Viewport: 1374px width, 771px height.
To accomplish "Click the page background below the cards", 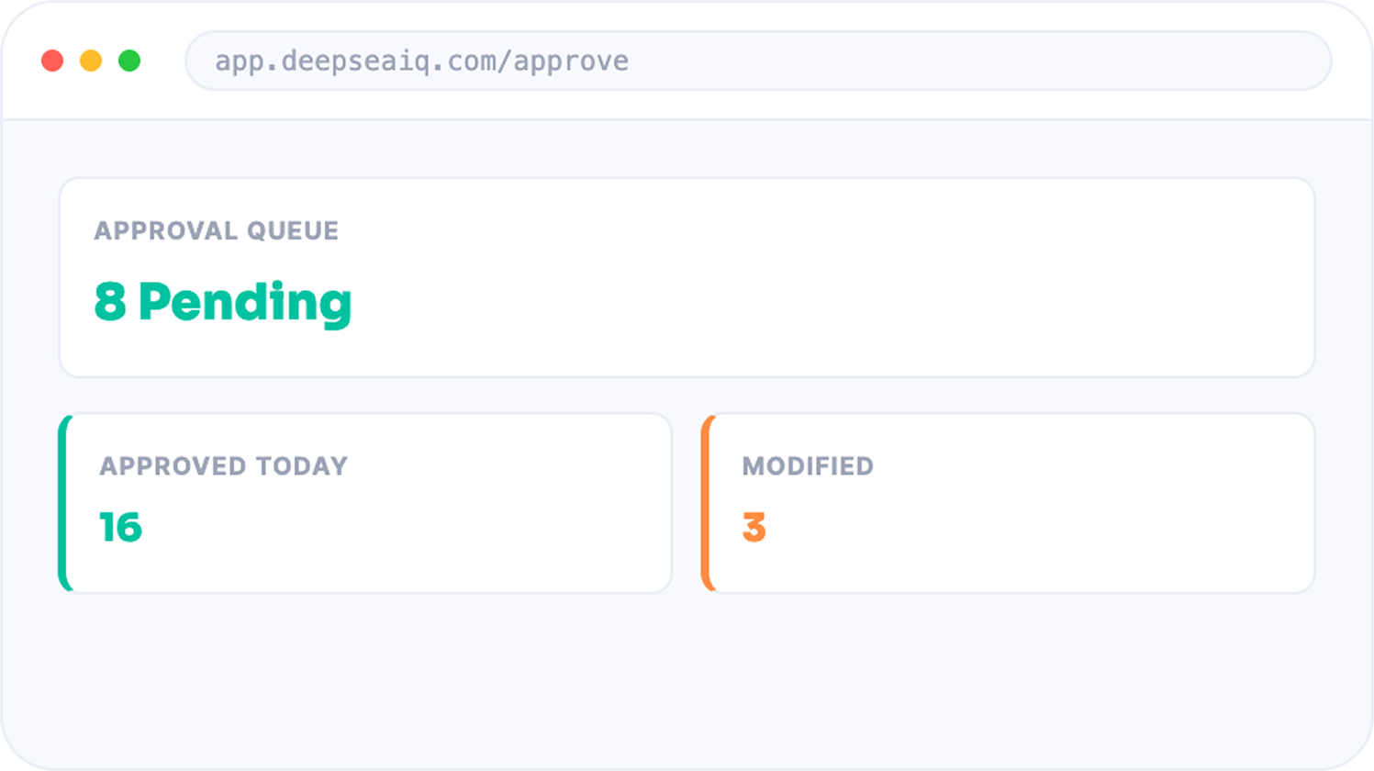I will pyautogui.click(x=687, y=679).
